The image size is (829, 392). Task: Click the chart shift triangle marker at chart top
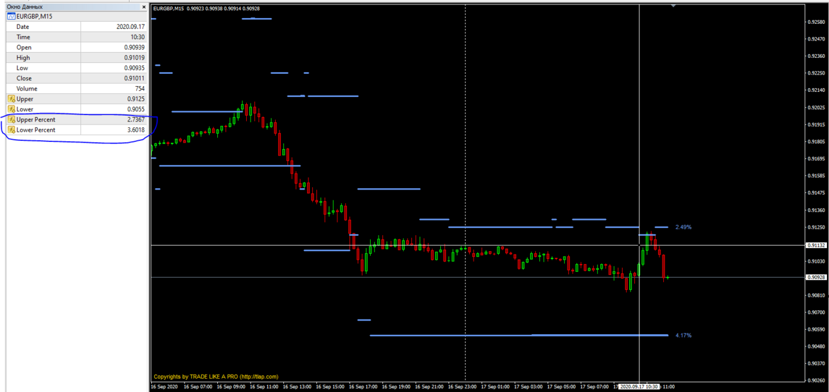pos(673,6)
